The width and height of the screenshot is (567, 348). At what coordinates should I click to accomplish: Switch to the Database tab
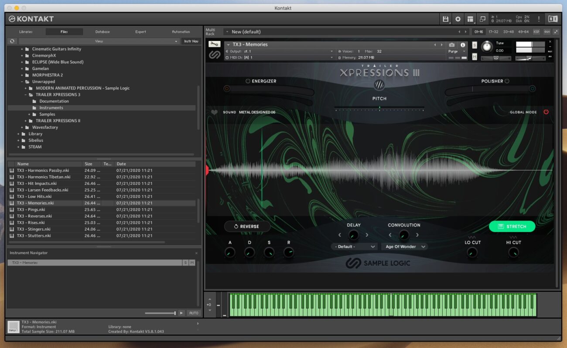pos(102,32)
